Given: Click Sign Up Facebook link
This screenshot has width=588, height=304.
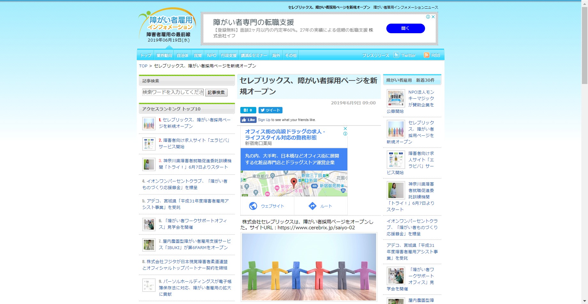Looking at the screenshot, I should [x=264, y=120].
